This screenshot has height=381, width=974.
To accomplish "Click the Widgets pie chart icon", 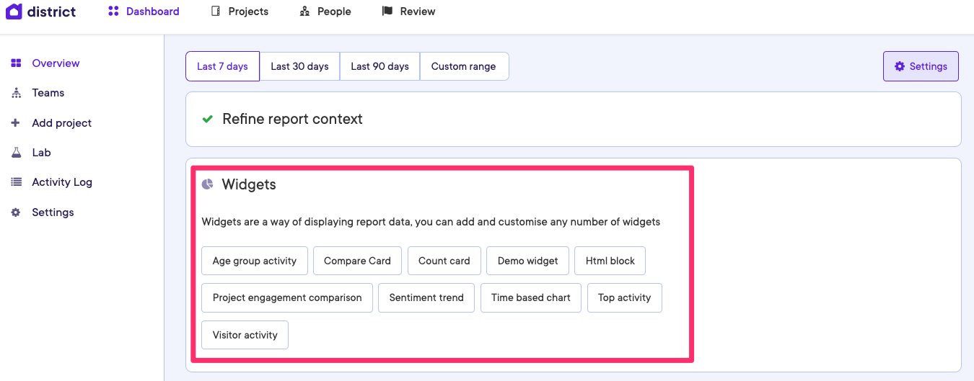I will (208, 184).
